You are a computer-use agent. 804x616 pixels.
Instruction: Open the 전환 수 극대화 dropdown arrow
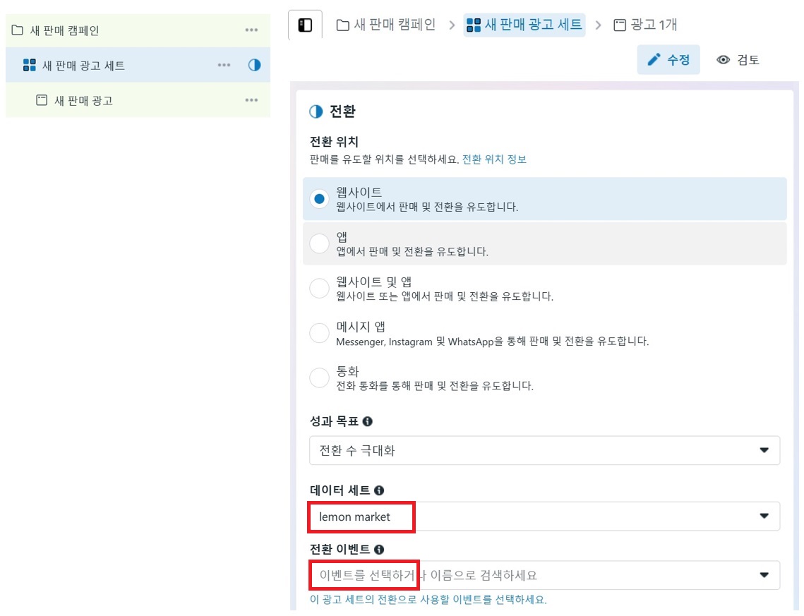click(x=764, y=450)
